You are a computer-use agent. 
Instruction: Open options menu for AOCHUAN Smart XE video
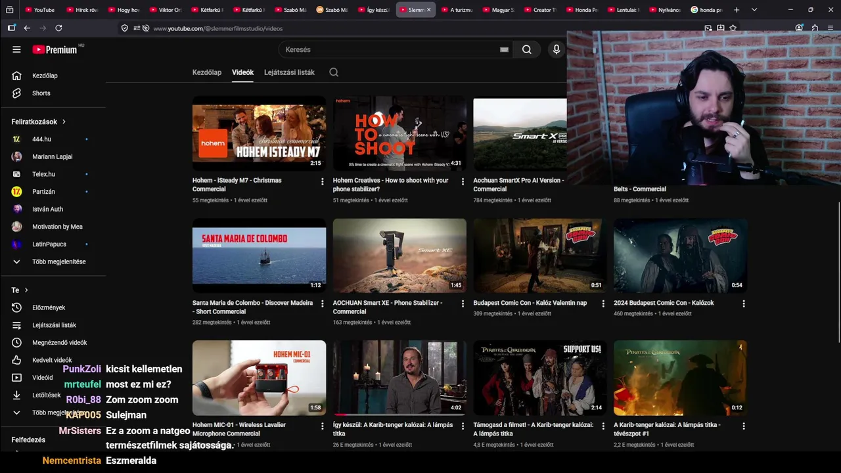(x=463, y=304)
